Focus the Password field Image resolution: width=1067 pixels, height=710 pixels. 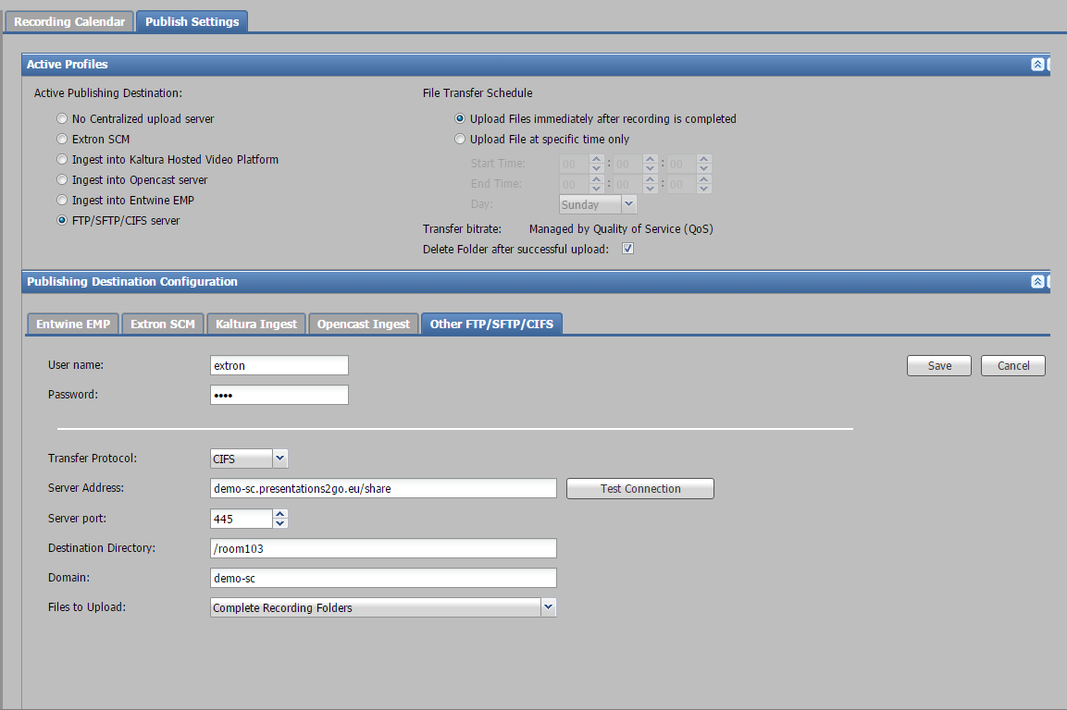pos(279,395)
